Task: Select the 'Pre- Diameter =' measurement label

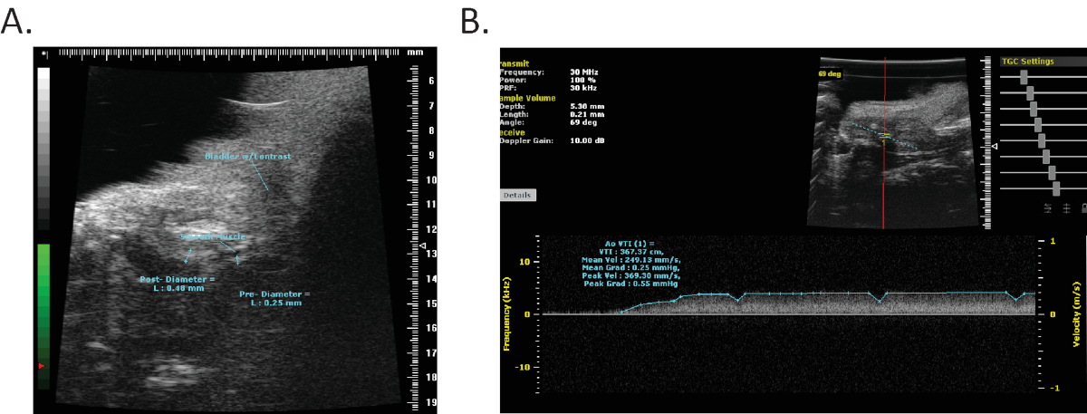Action: click(274, 294)
